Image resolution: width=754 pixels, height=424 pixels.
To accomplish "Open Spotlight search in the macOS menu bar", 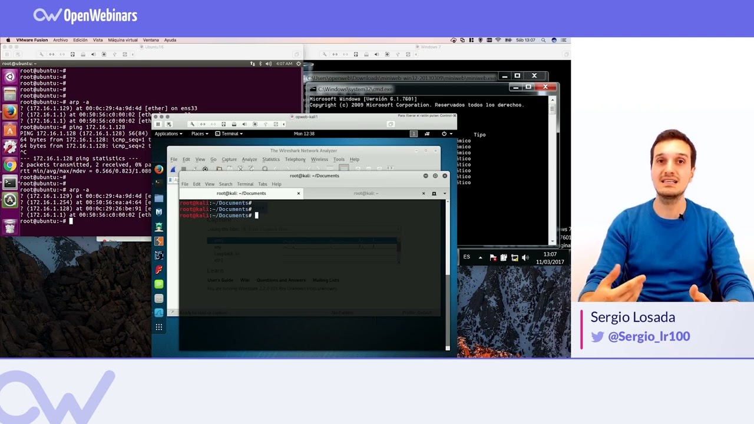I will click(x=544, y=40).
